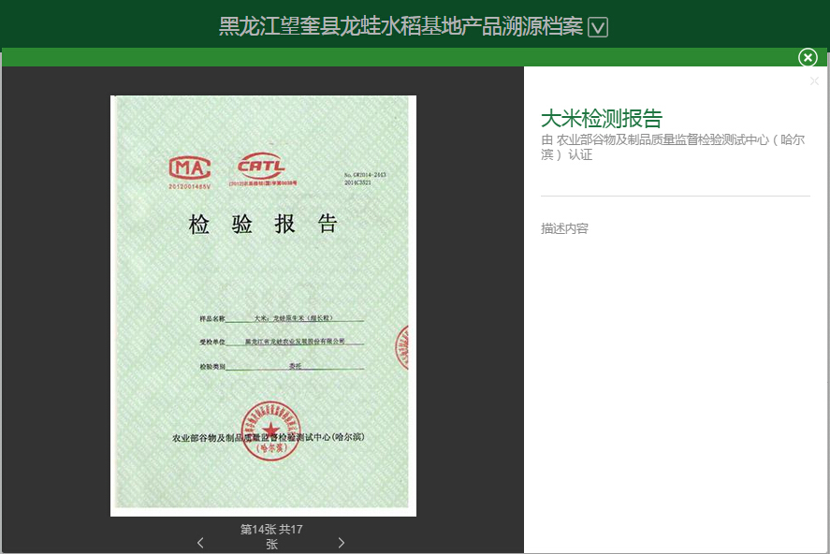Image resolution: width=830 pixels, height=554 pixels.
Task: Expand the dropdown icon beside the page title
Action: 598,27
